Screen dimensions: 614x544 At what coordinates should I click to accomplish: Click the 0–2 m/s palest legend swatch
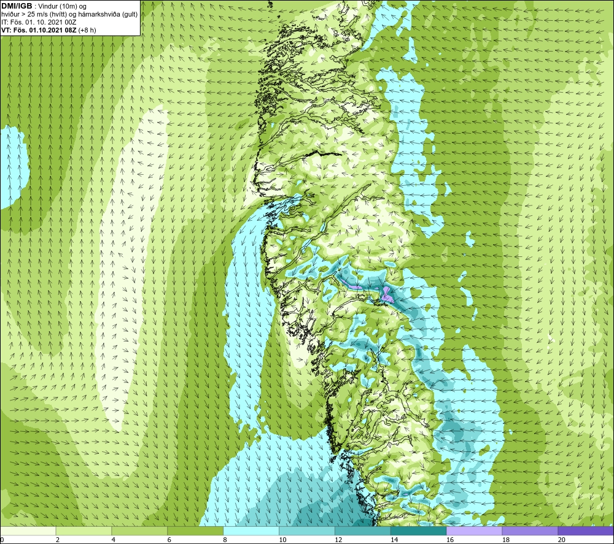(28, 531)
